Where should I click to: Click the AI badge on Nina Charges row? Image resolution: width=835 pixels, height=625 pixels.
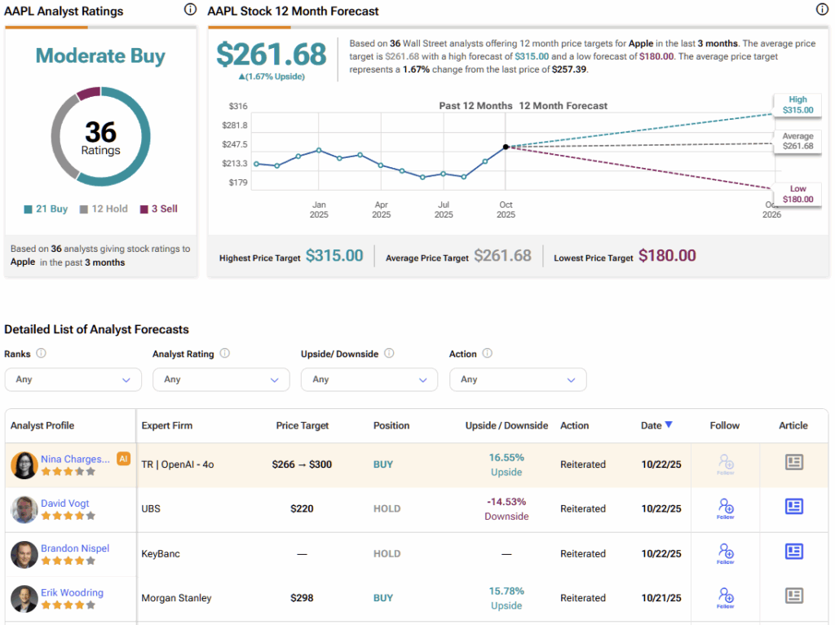coord(123,459)
